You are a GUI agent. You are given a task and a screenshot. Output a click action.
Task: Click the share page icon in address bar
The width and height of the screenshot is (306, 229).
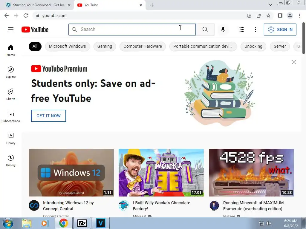pos(259,16)
